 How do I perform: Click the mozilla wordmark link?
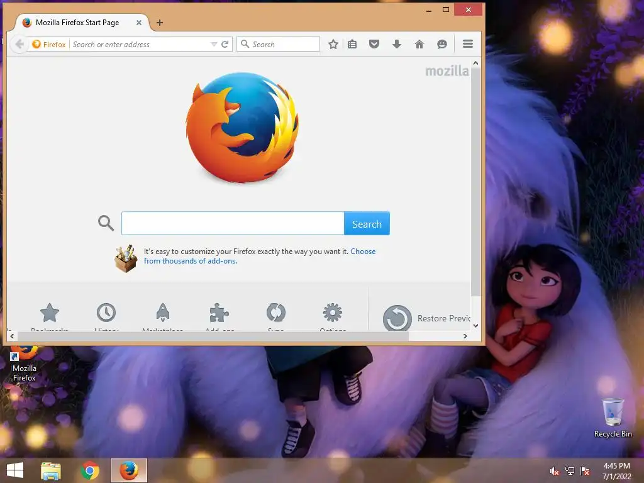click(x=447, y=71)
